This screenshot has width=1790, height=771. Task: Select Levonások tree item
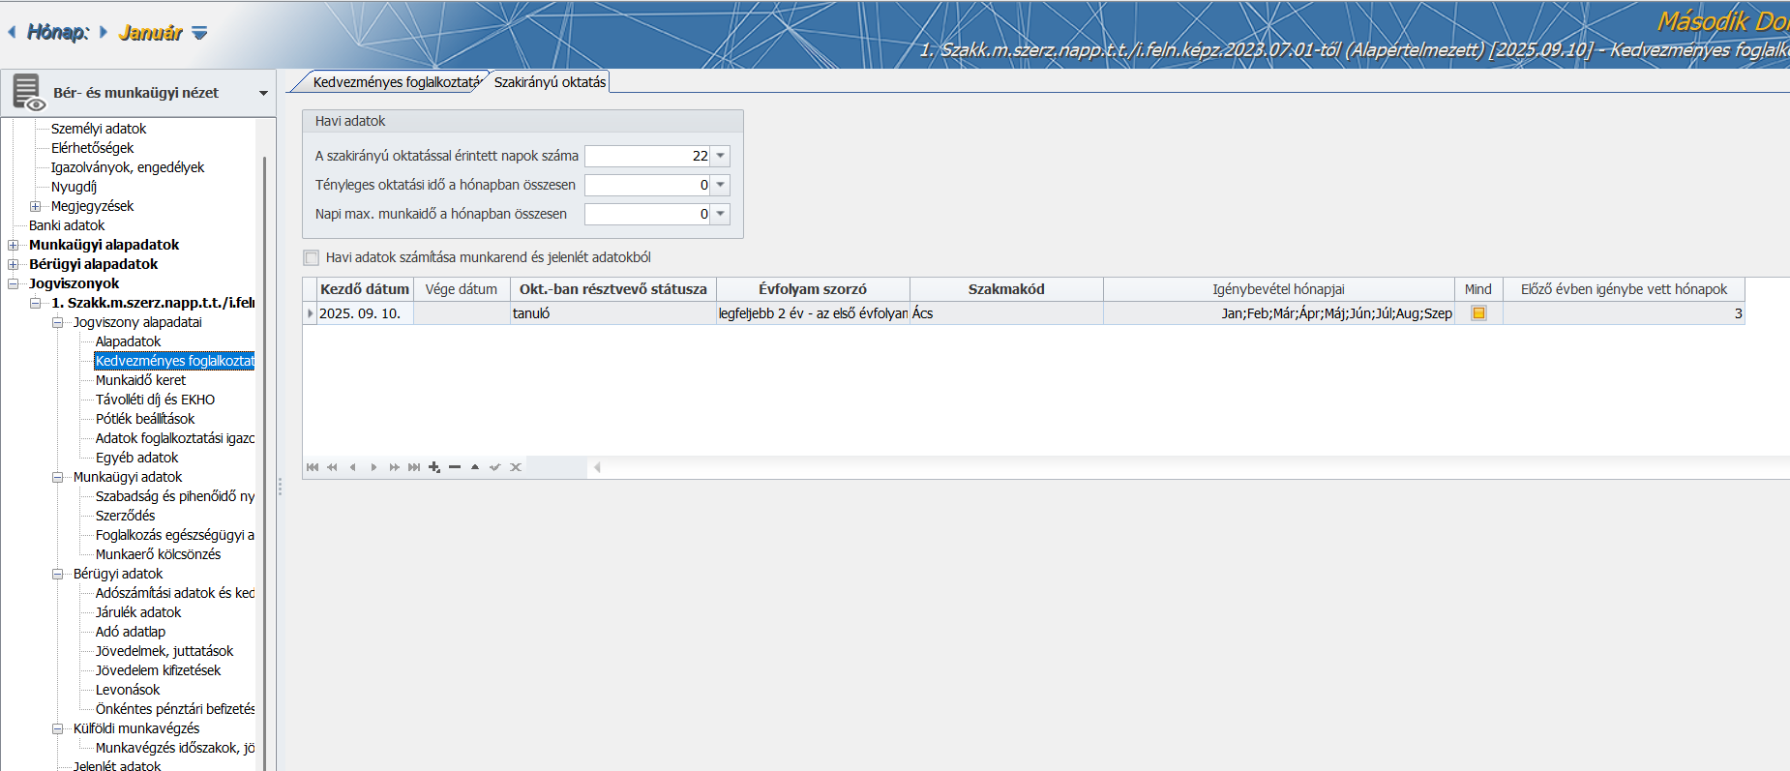click(x=128, y=690)
